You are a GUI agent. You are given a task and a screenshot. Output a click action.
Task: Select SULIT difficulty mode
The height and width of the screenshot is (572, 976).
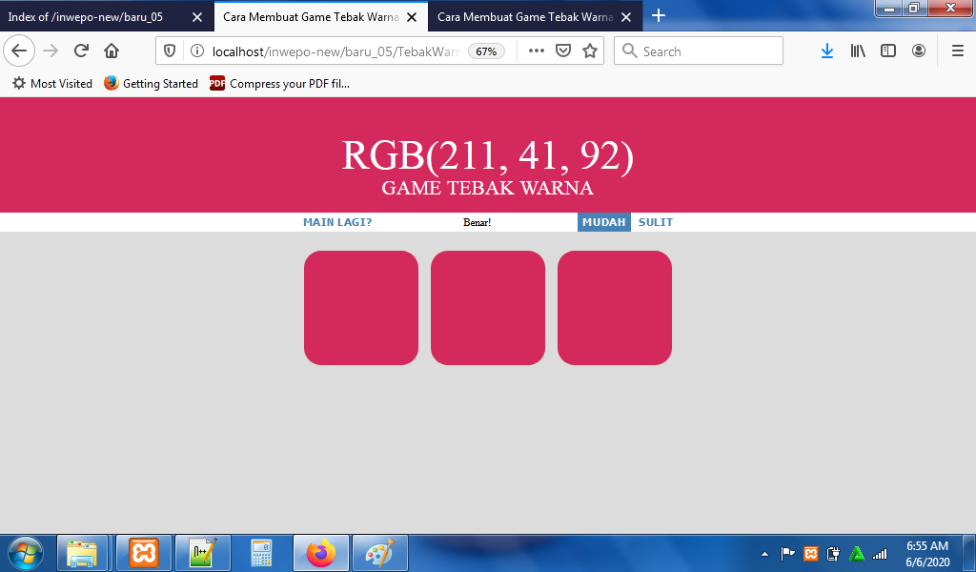click(656, 222)
